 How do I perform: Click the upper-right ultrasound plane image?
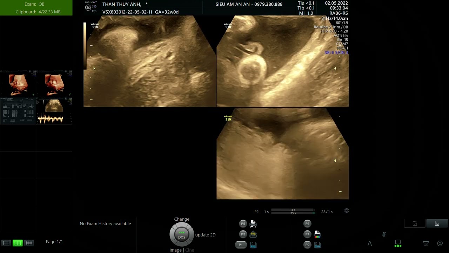click(x=283, y=61)
